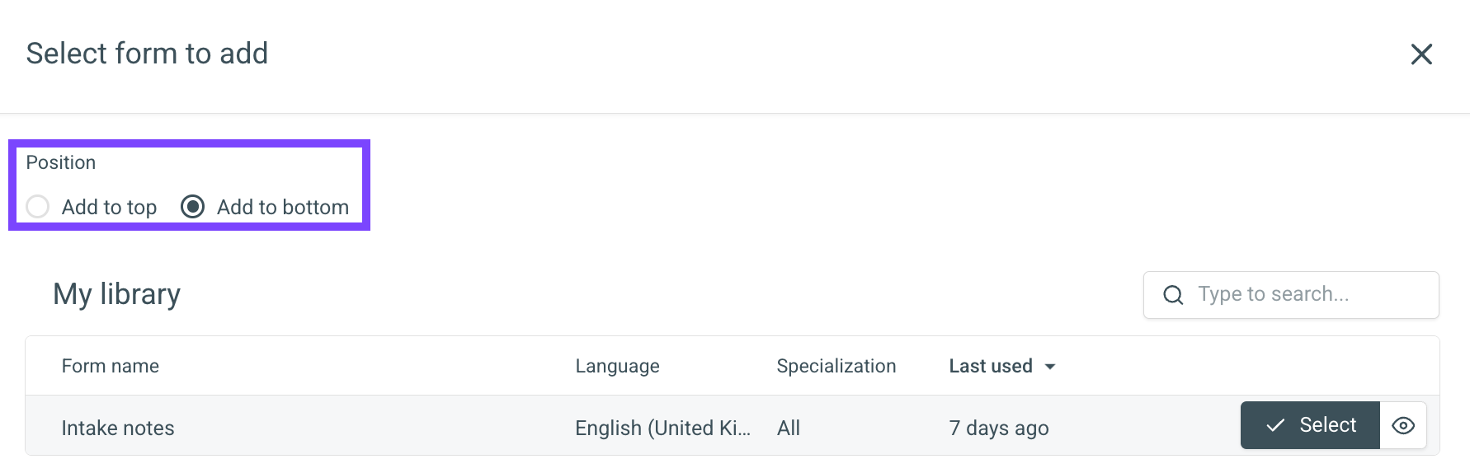Image resolution: width=1470 pixels, height=473 pixels.
Task: Preview Intake notes with eye icon
Action: (x=1402, y=426)
